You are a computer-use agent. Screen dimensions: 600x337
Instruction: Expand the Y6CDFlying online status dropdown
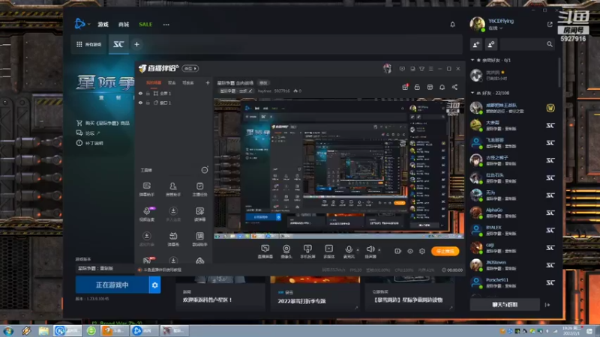pyautogui.click(x=496, y=28)
